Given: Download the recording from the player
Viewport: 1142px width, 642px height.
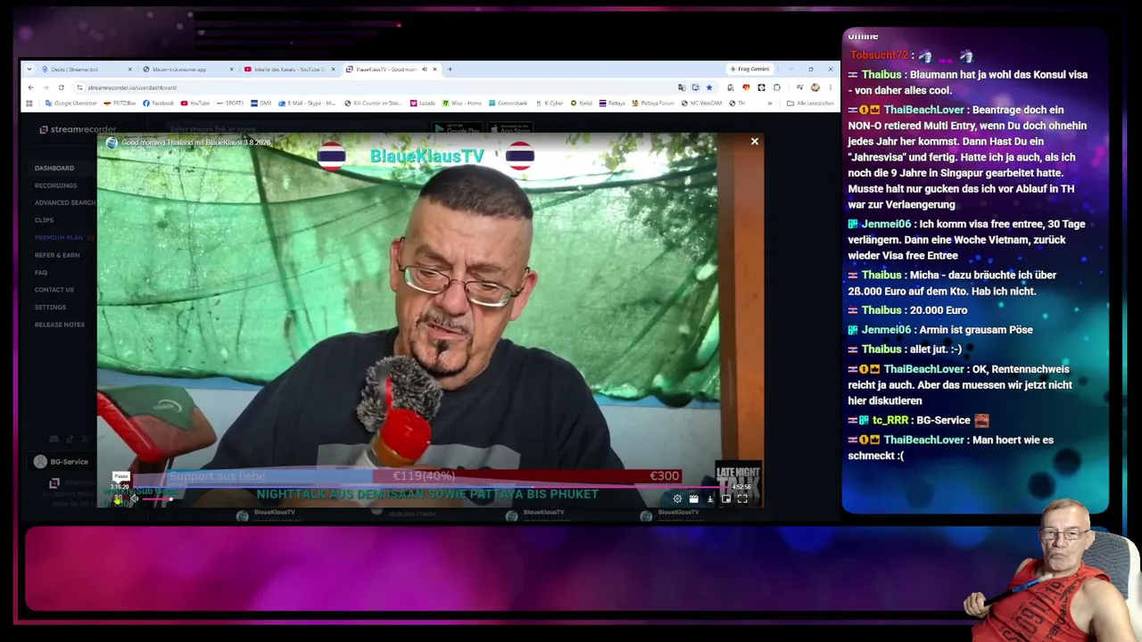Looking at the screenshot, I should point(710,499).
